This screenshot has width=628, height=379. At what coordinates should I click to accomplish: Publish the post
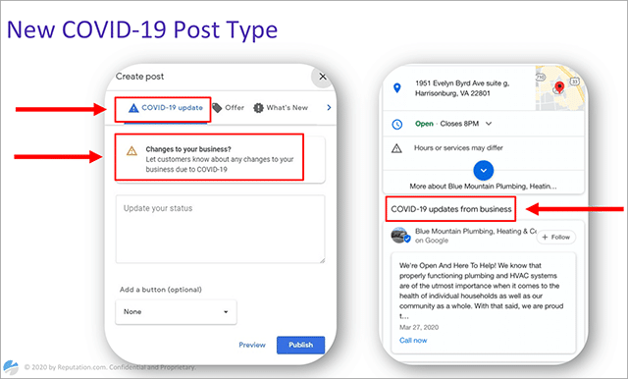(301, 345)
